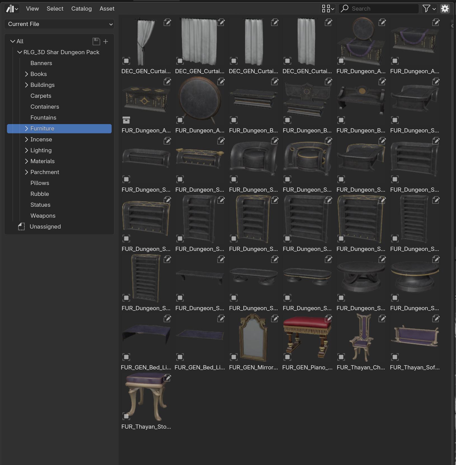This screenshot has height=465, width=456.
Task: Toggle the settings gear button
Action: pyautogui.click(x=445, y=9)
